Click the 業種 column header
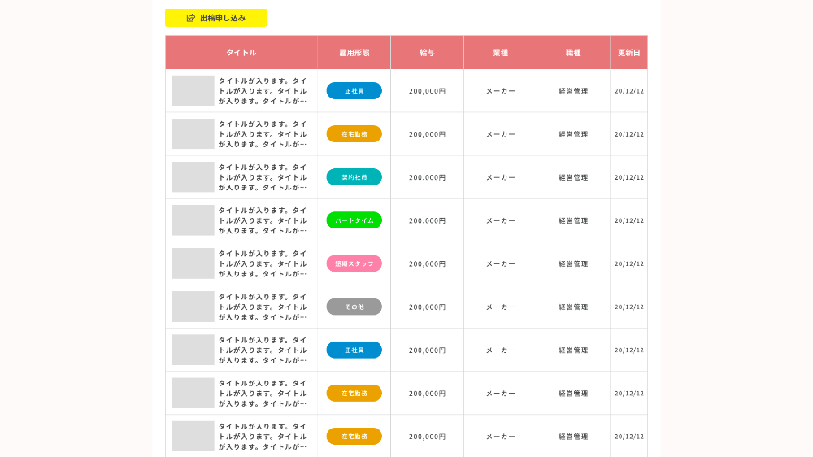The width and height of the screenshot is (813, 457). click(x=500, y=53)
